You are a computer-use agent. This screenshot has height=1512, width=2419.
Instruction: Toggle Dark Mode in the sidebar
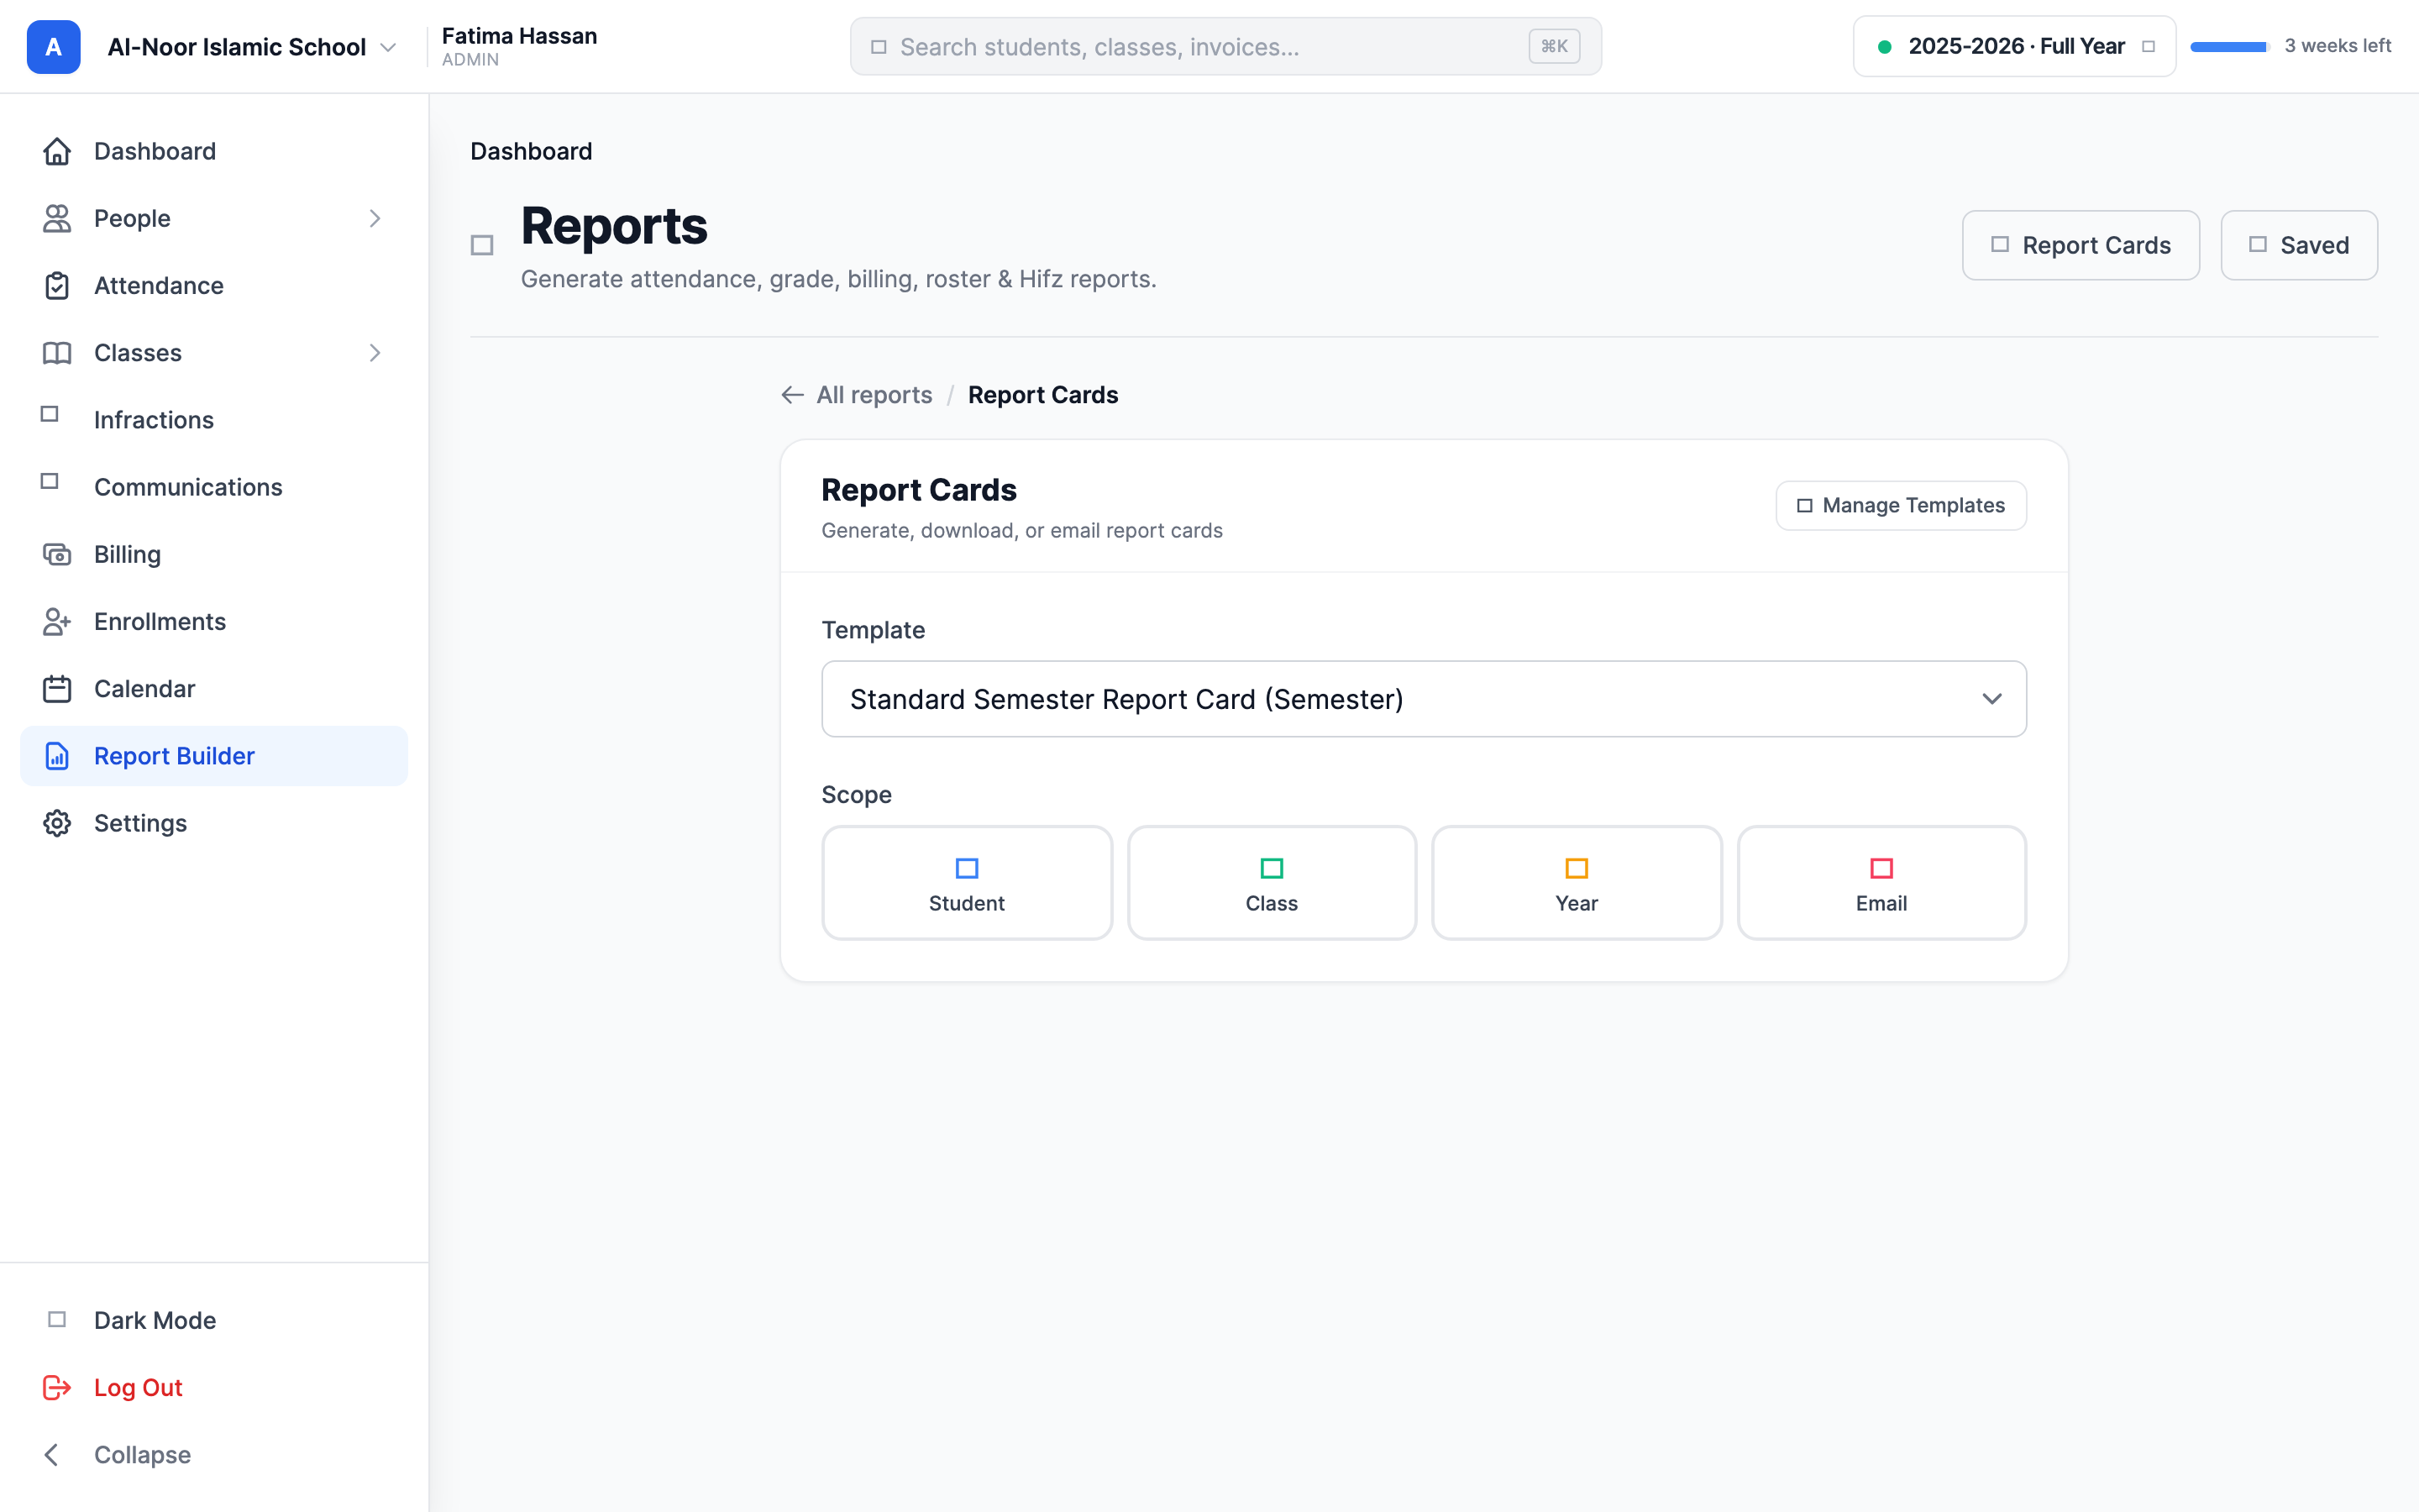coord(214,1320)
